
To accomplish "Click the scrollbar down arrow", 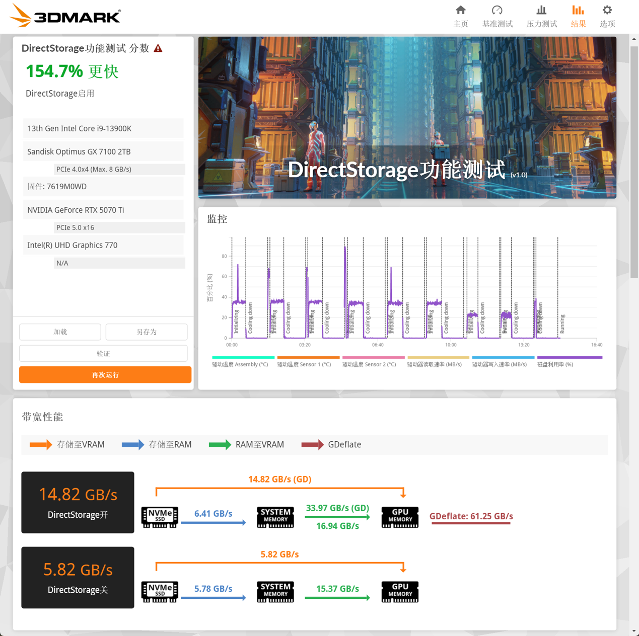I will click(x=634, y=631).
